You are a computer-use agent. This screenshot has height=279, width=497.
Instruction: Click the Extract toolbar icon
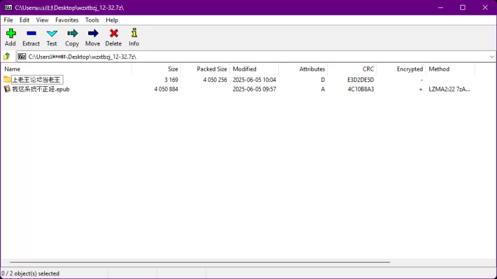31,34
